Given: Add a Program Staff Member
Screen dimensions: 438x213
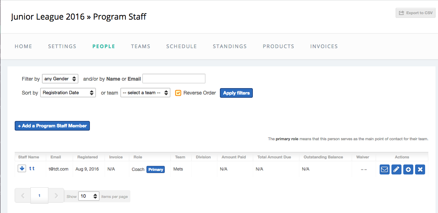Looking at the screenshot, I should click(x=52, y=126).
